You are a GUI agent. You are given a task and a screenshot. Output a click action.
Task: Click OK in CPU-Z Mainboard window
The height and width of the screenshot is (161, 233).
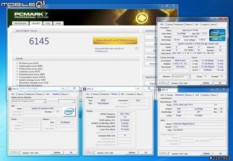[x=220, y=153]
